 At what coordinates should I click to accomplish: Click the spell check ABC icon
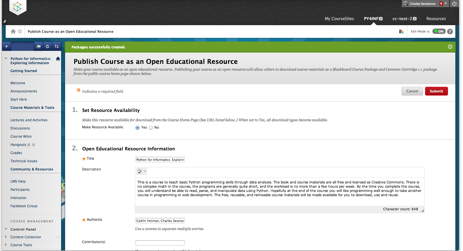pyautogui.click(x=140, y=171)
